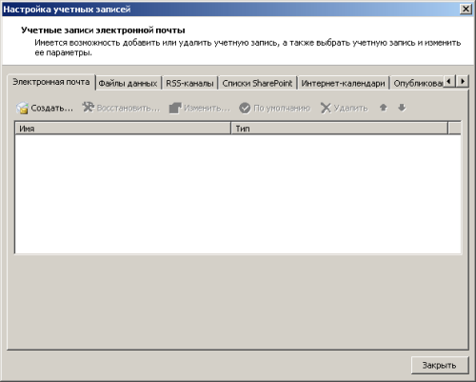The image size is (476, 382).
Task: Click the empty accounts list area
Action: [238, 194]
